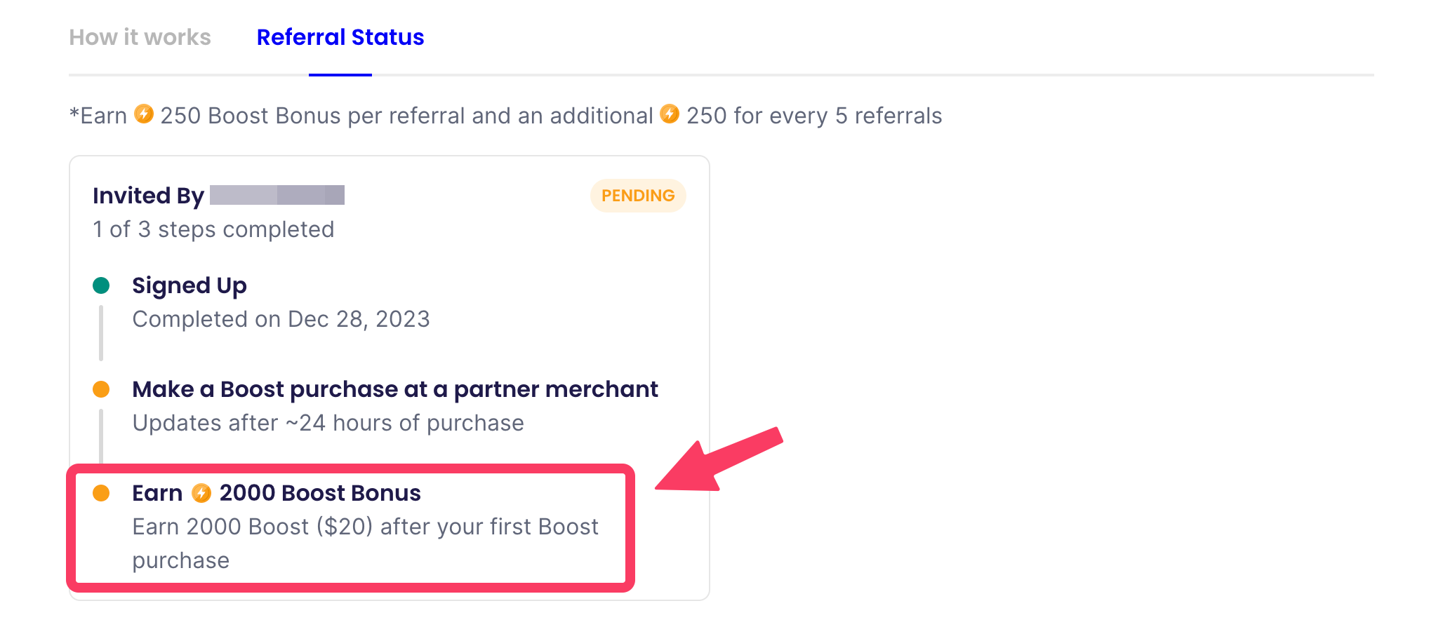Click 'Make a Boost purchase at a partner merchant'
1443x641 pixels.
point(394,389)
